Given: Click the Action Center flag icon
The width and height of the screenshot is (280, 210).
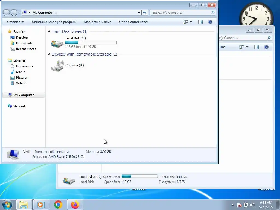Looking at the screenshot, I should coord(239,205).
